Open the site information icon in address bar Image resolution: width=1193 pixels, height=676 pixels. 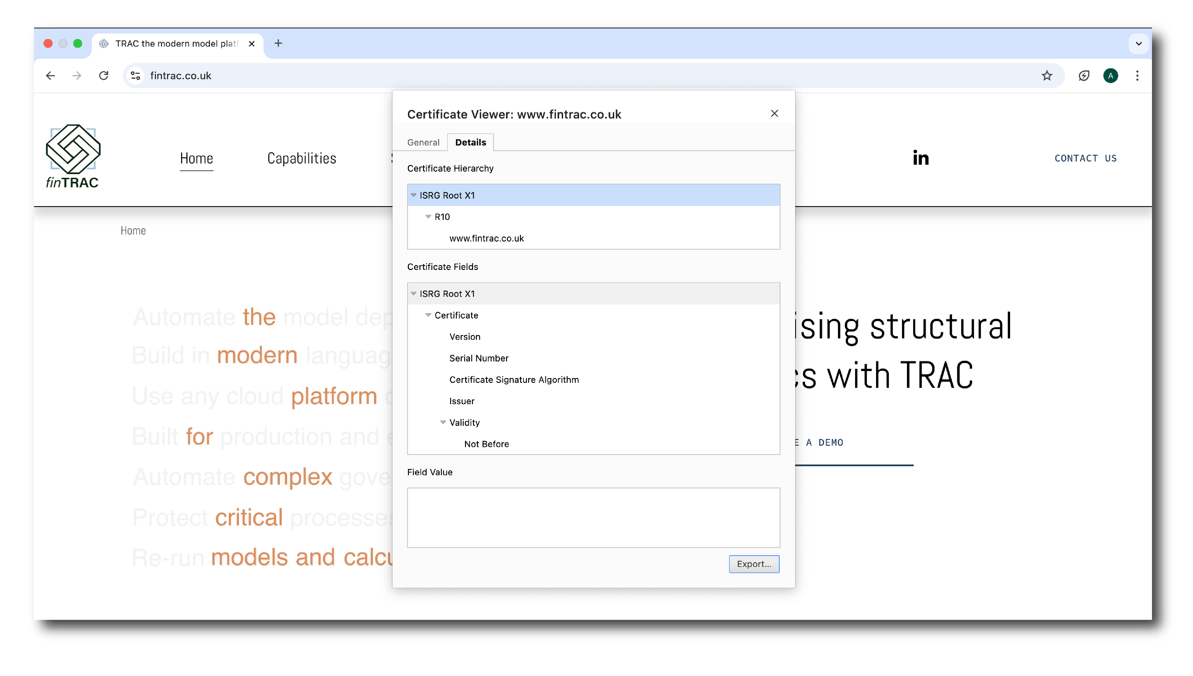coord(136,76)
